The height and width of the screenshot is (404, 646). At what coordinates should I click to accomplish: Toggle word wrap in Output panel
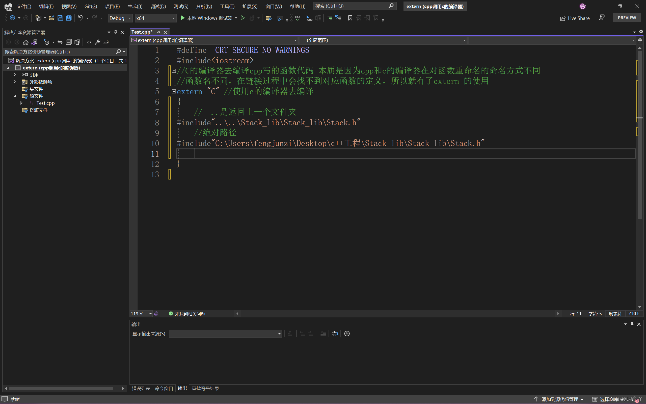[335, 334]
